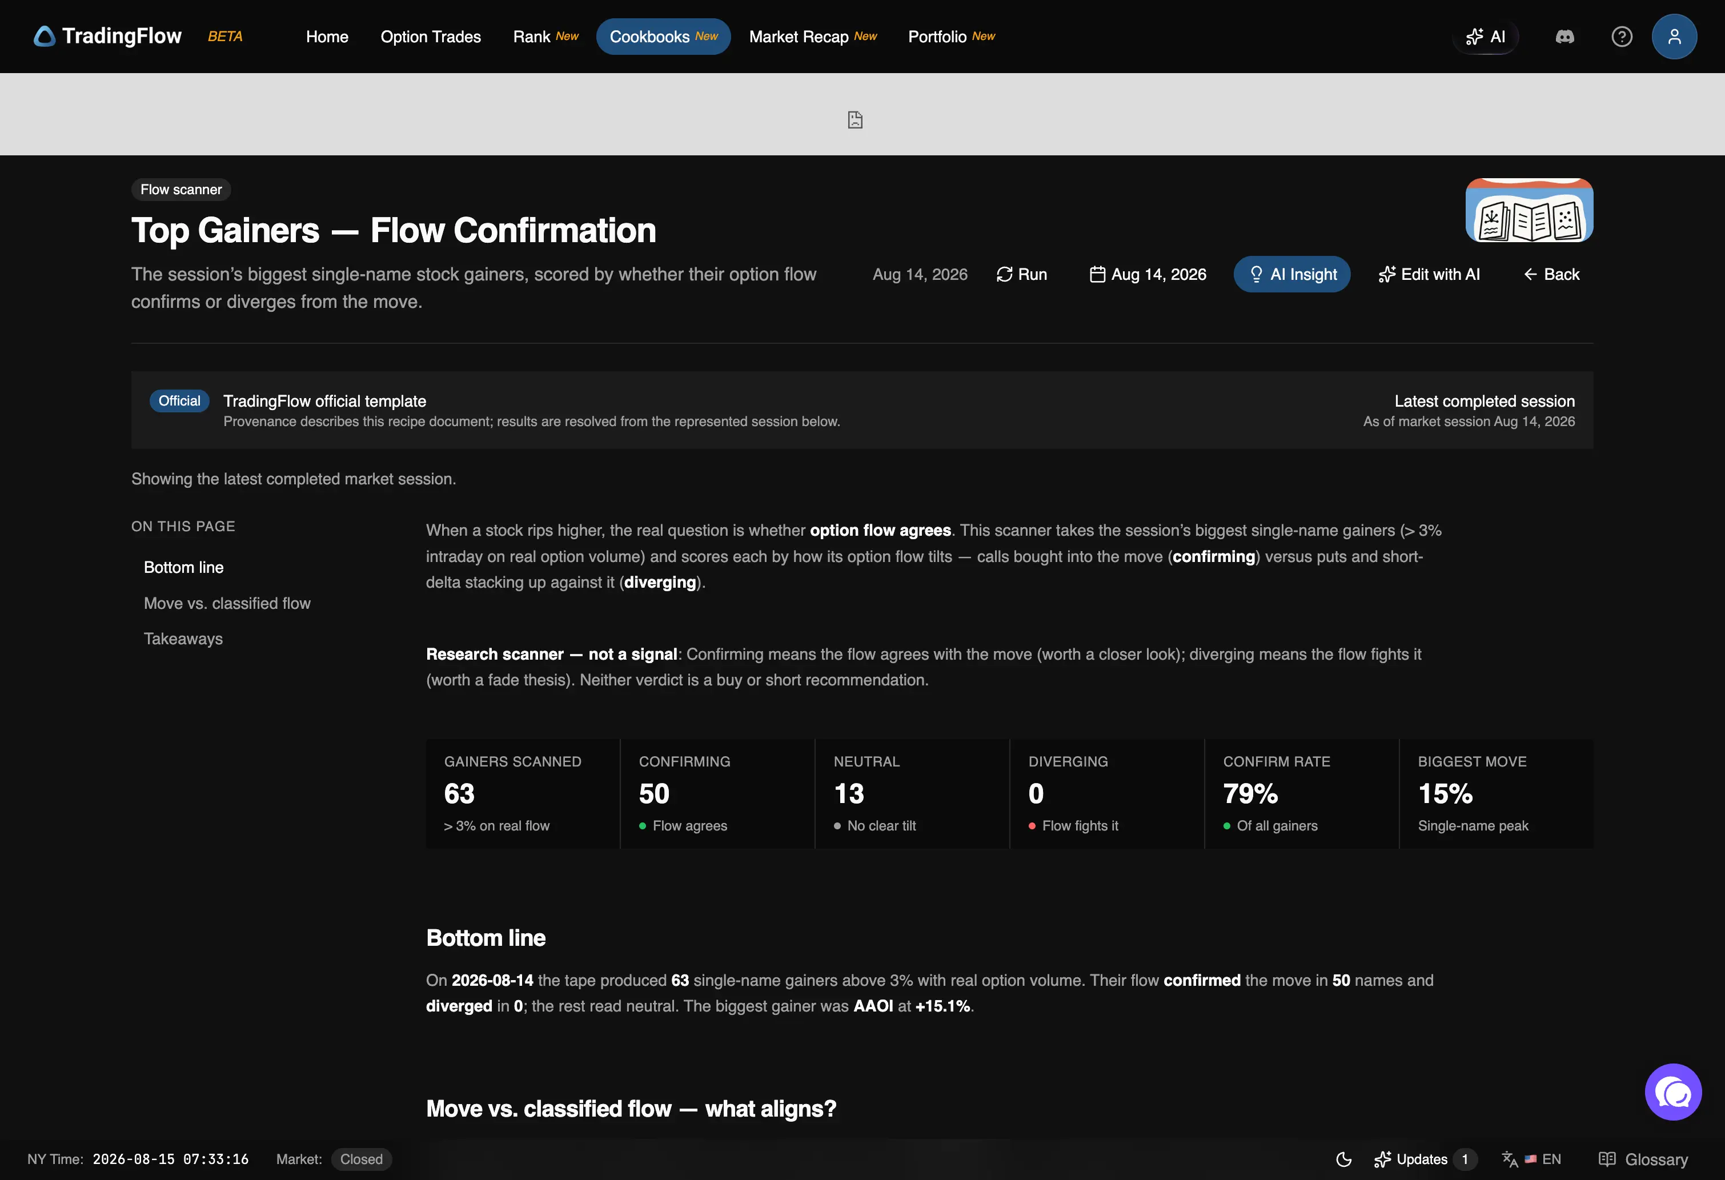Jump to Bottom line section

[183, 567]
